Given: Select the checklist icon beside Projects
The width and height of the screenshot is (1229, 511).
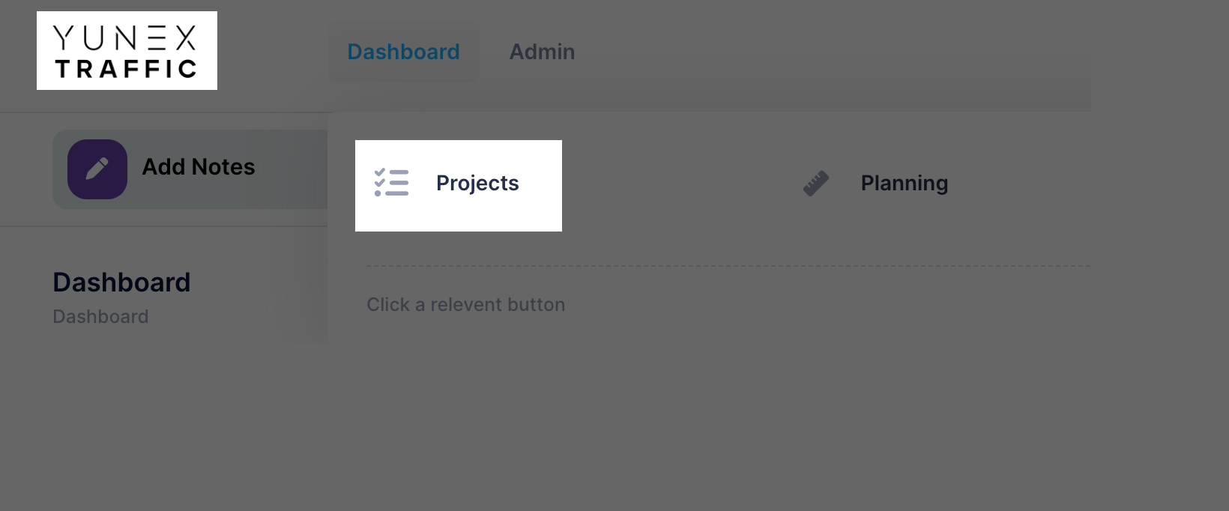Looking at the screenshot, I should (x=391, y=182).
